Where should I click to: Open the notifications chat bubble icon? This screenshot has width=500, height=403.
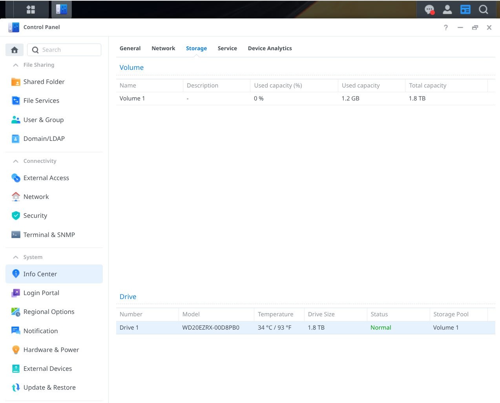[430, 9]
